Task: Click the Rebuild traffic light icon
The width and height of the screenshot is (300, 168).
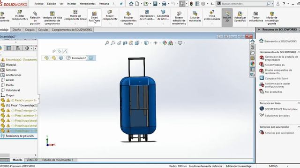Action: (191, 4)
